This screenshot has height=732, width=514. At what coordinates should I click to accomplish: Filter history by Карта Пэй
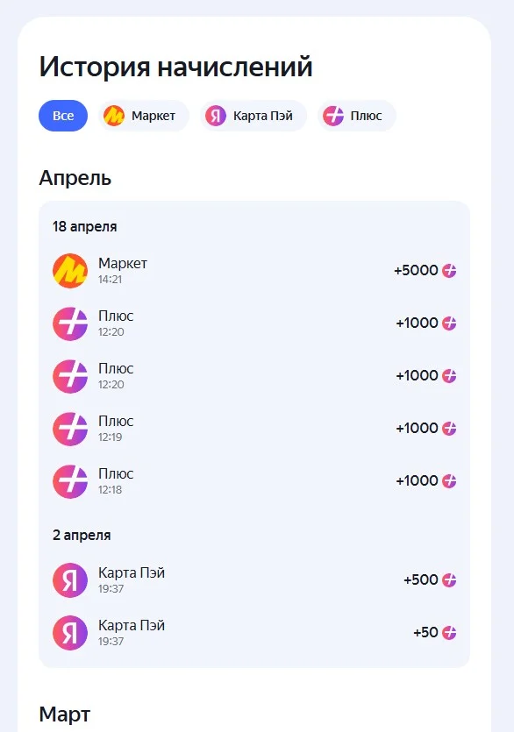click(x=253, y=116)
